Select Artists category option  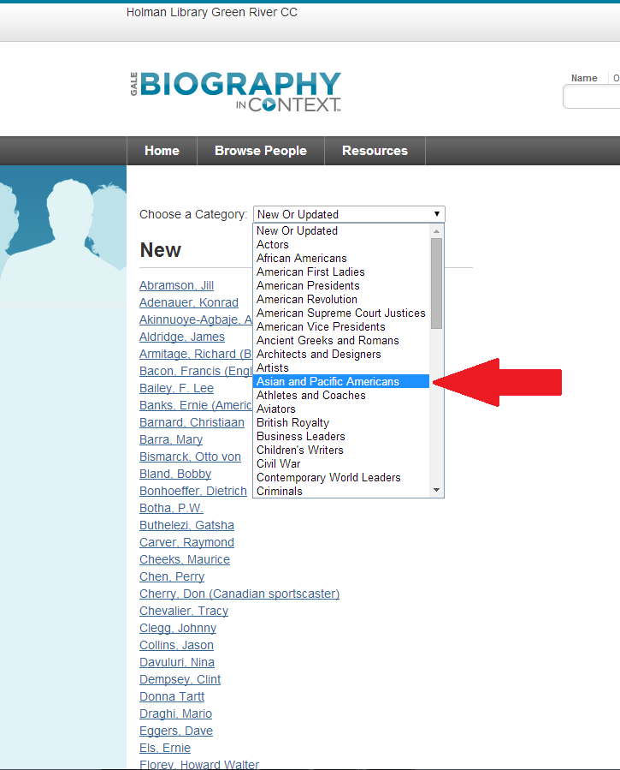pos(341,368)
